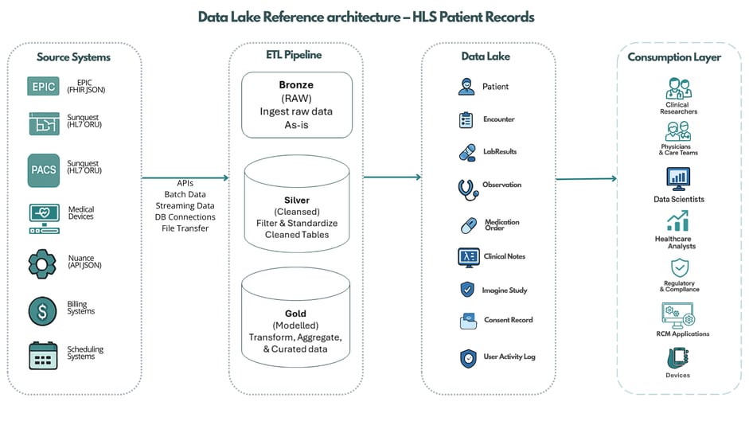749x421 pixels.
Task: Click the 'APIs' label
Action: [185, 183]
